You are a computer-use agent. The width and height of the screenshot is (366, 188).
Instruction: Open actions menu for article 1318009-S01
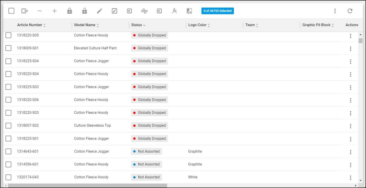[350, 49]
